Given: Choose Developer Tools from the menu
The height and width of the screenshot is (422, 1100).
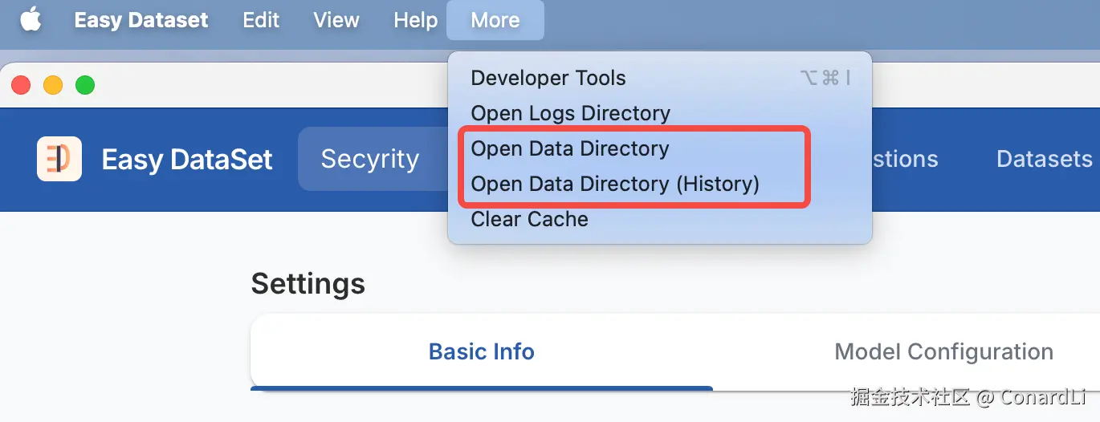Looking at the screenshot, I should point(548,78).
